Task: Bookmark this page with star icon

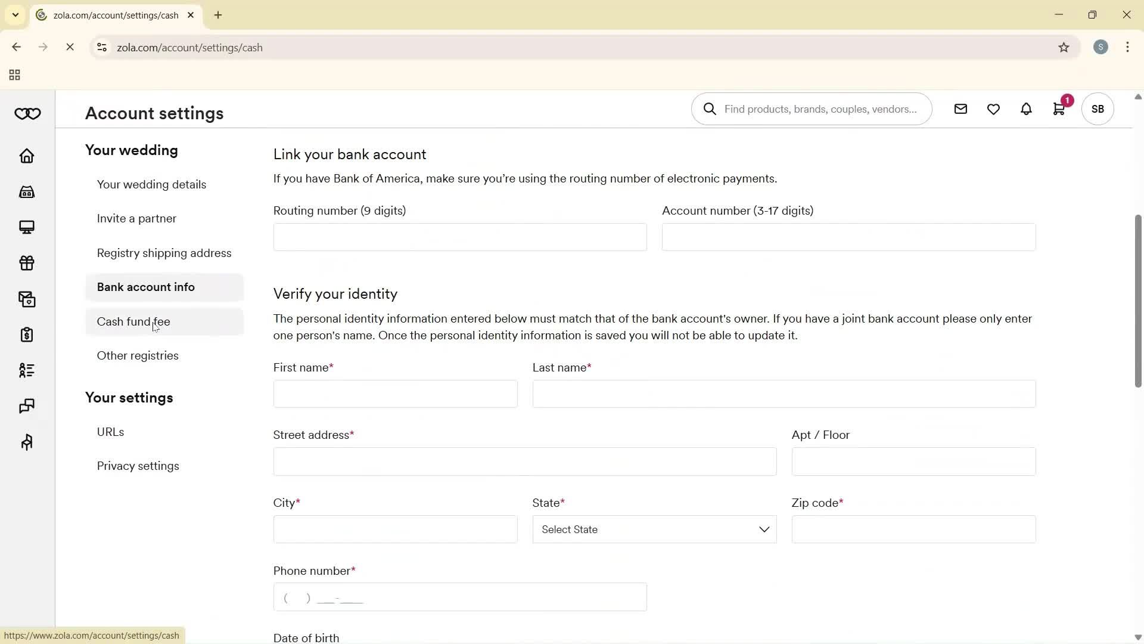Action: point(1064,48)
